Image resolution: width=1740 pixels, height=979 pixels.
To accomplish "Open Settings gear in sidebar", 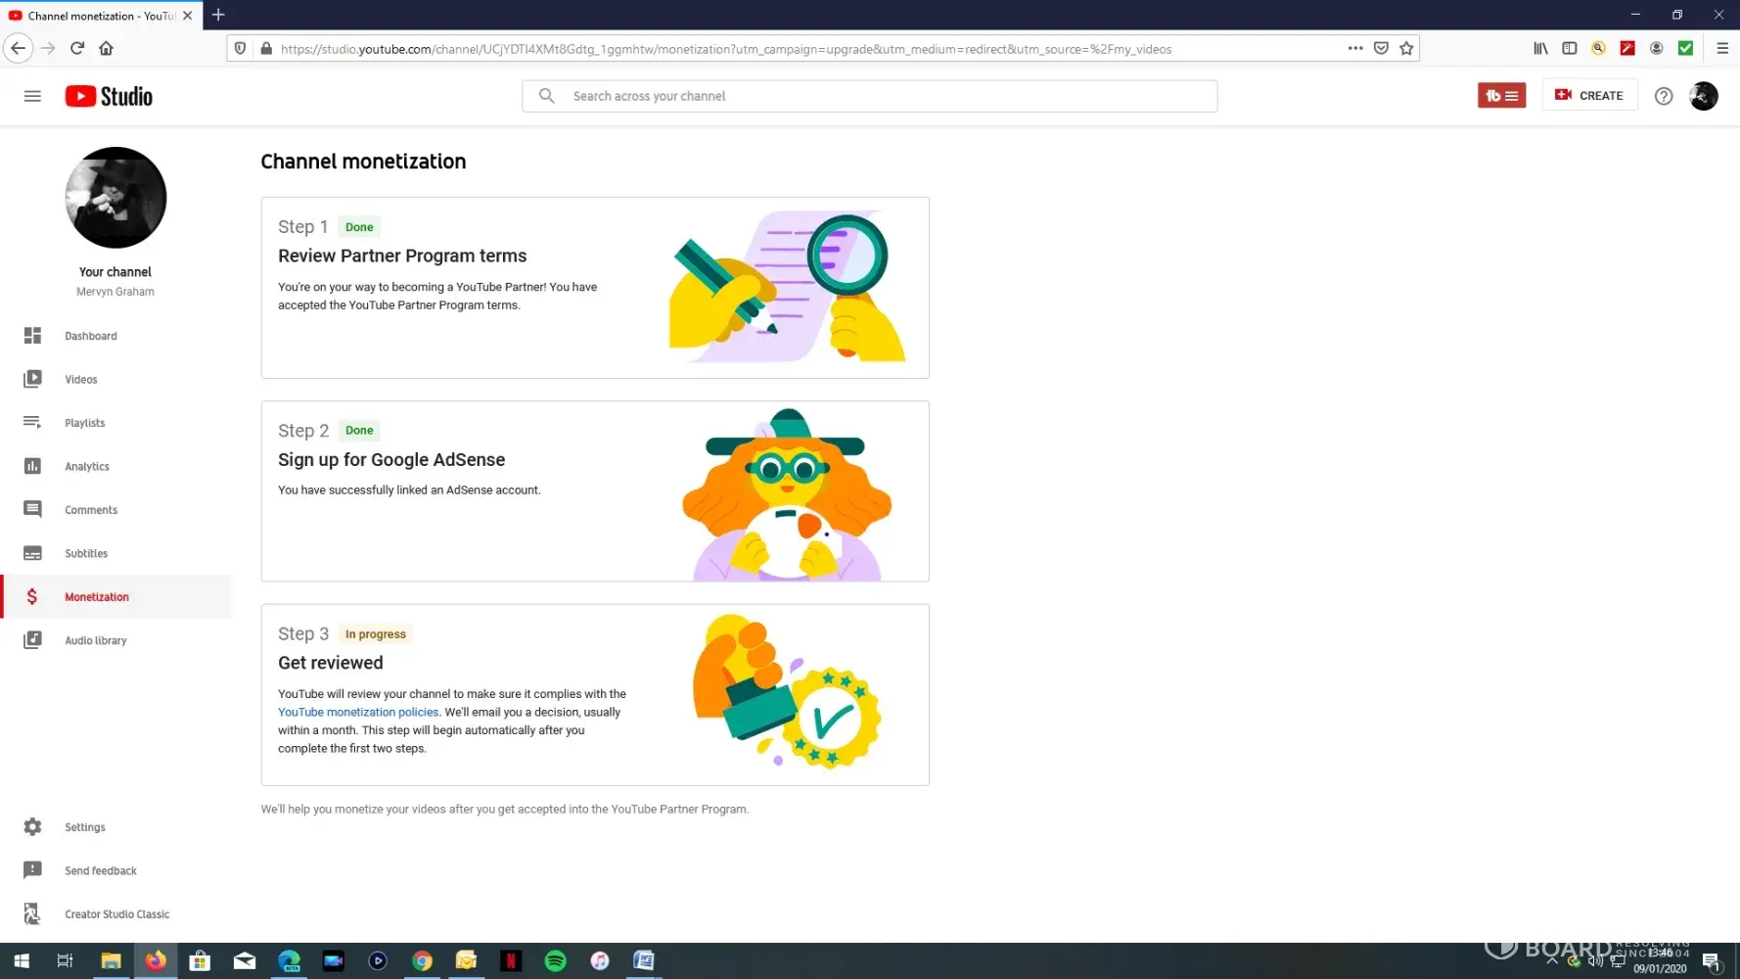I will point(32,827).
